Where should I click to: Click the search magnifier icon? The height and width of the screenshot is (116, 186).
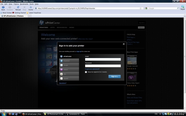pos(178,8)
